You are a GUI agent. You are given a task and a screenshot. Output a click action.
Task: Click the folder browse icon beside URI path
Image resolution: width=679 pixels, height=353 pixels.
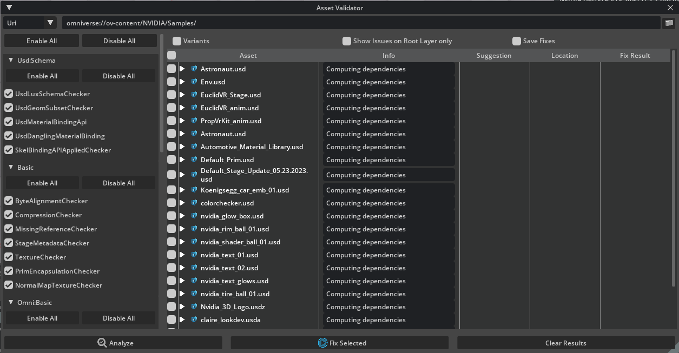coord(669,23)
